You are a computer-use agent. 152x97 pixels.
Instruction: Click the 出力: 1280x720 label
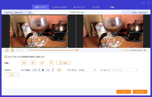pyautogui.click(x=140, y=13)
